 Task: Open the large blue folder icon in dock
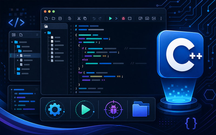click(141, 109)
